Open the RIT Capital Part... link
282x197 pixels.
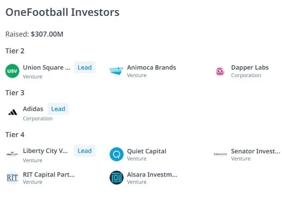[48, 175]
